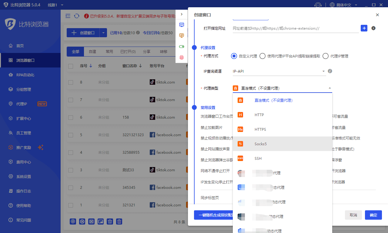
Task: Click the blue plus icon beside URL field
Action: coord(364,28)
